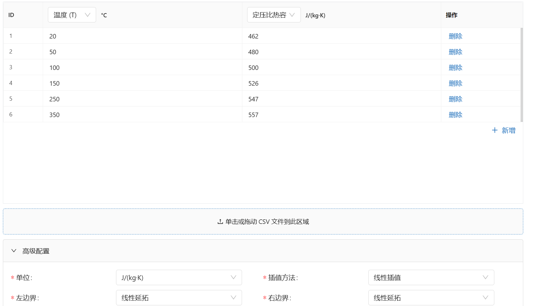
Task: Delete row 1 with temperature 20
Action: 455,36
